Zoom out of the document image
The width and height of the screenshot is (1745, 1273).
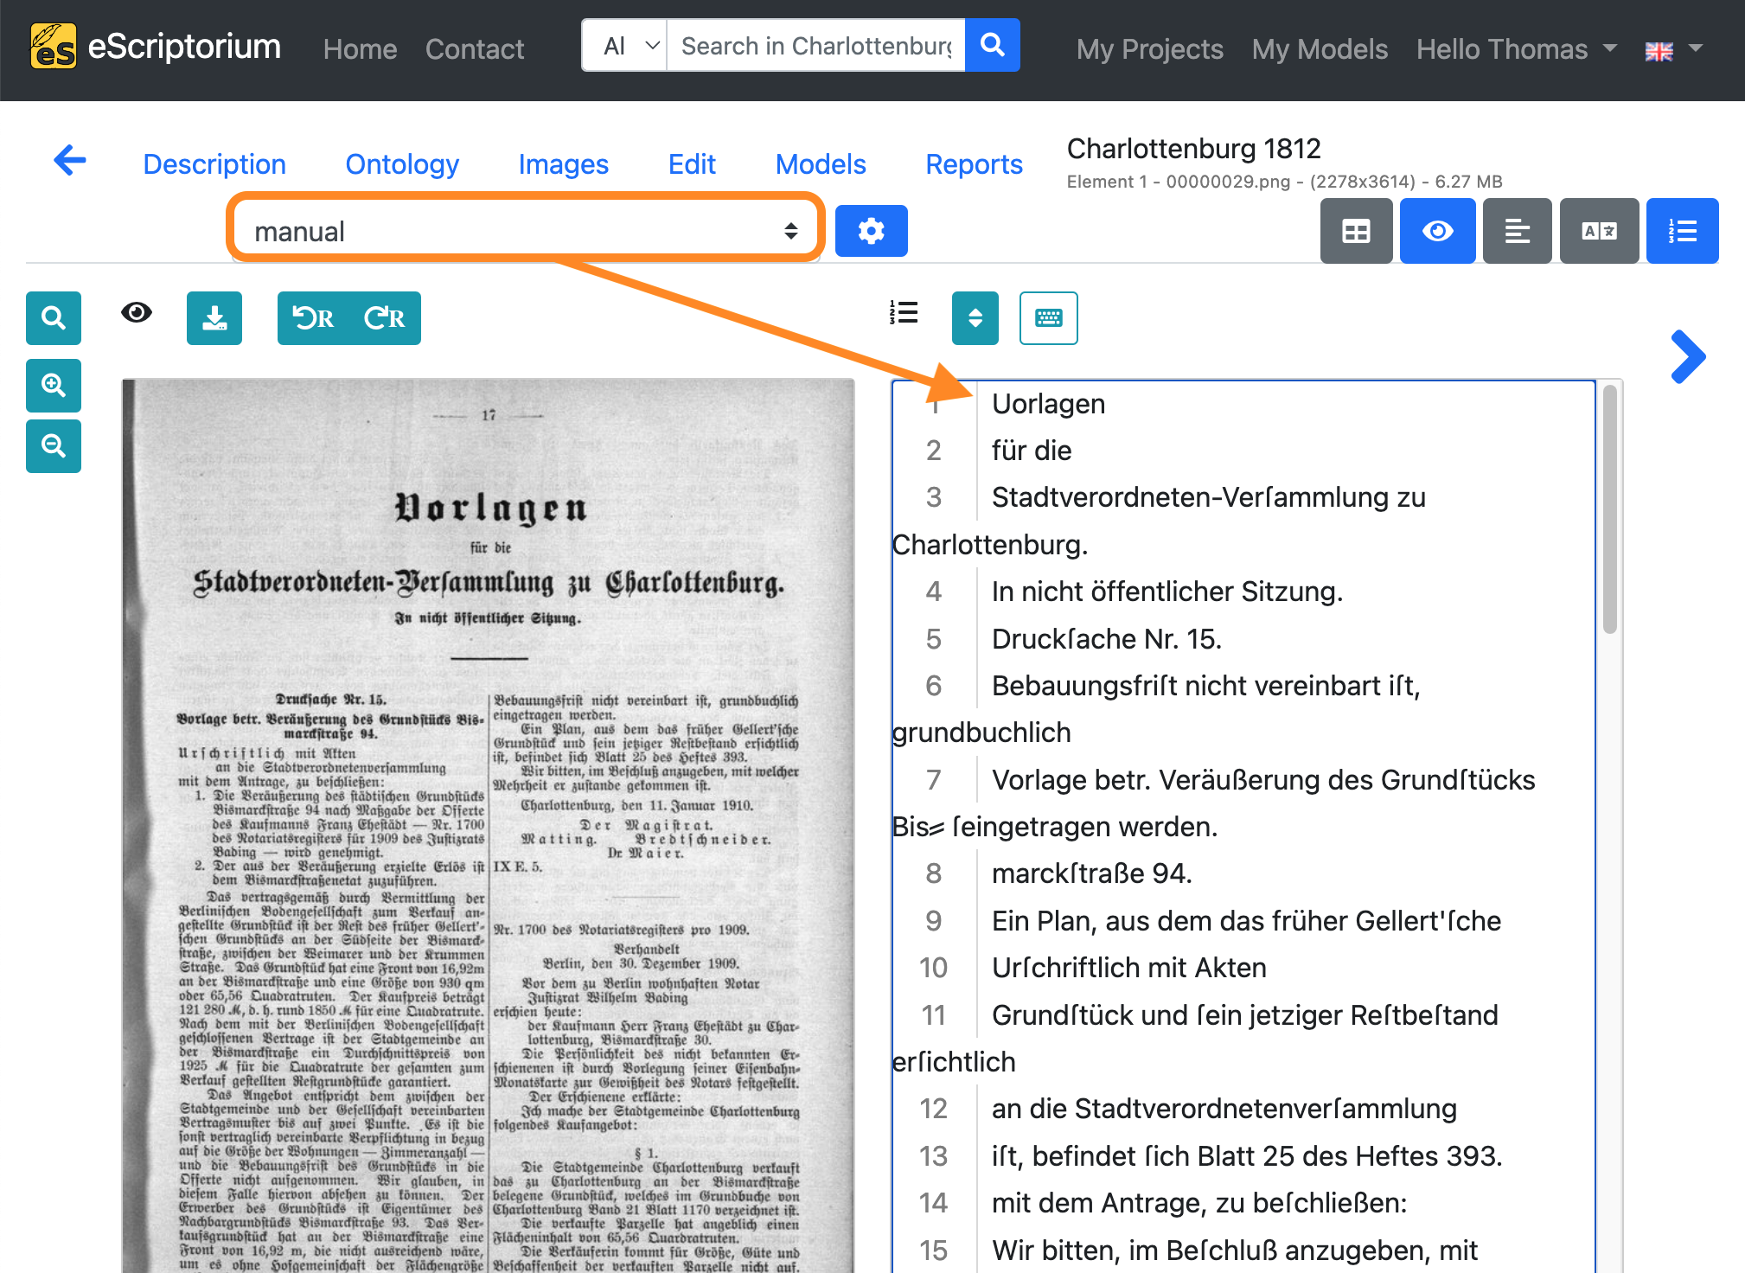tap(54, 446)
